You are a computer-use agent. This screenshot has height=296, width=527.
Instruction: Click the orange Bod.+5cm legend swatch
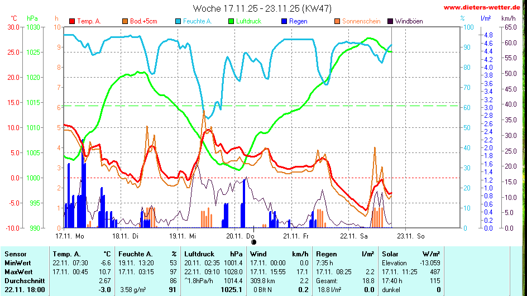point(124,21)
